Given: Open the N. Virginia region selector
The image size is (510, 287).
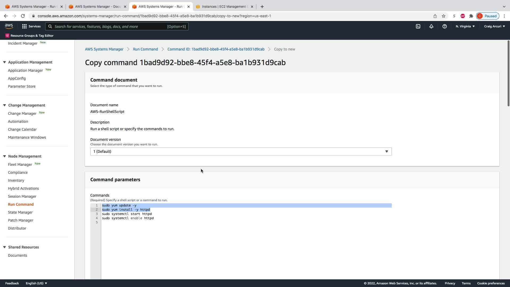Looking at the screenshot, I should (x=465, y=26).
